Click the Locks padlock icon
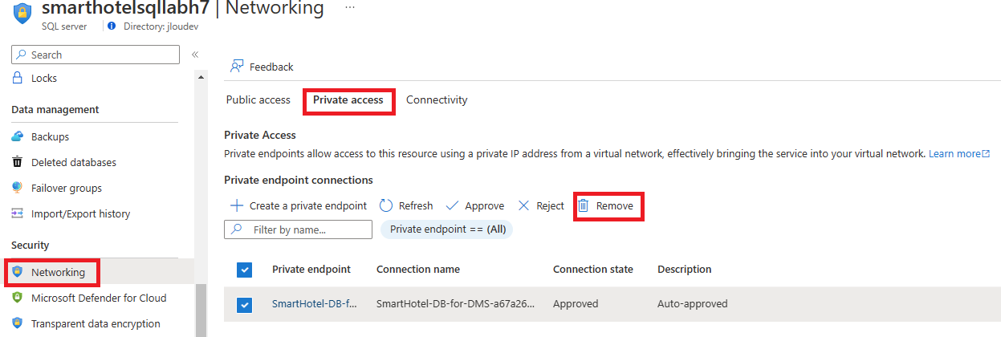 18,78
